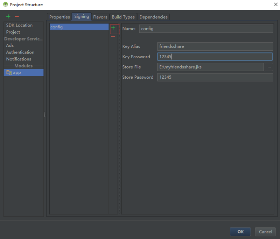Click the Cancel button
Viewport: 280px width, 239px height.
pyautogui.click(x=265, y=232)
